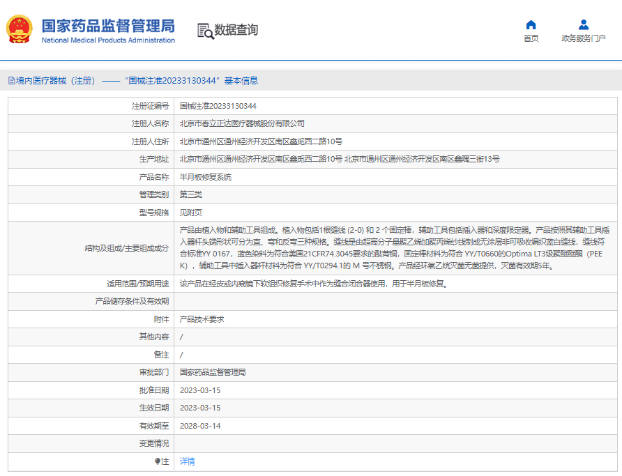The image size is (622, 476).
Task: Click the 首页 text link
Action: coord(531,38)
